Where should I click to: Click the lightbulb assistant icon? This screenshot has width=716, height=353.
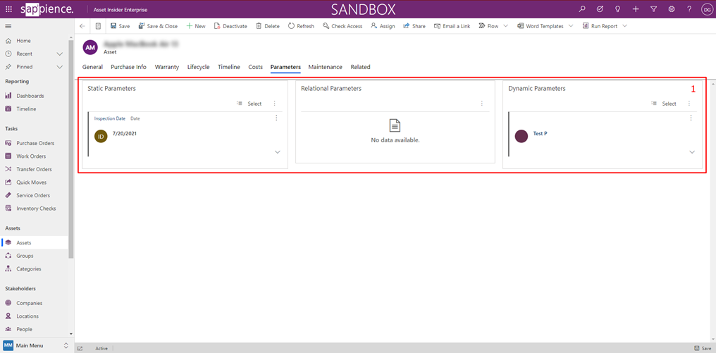618,9
